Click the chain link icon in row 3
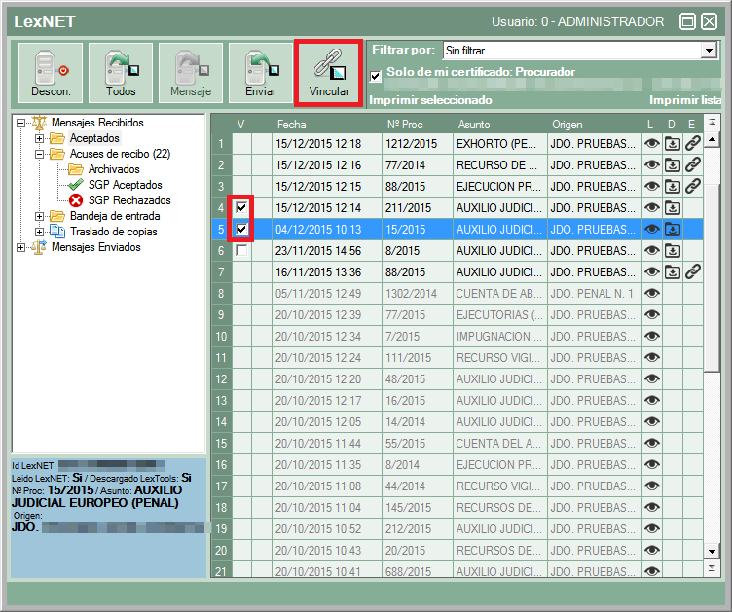Viewport: 732px width, 612px height. coord(692,186)
